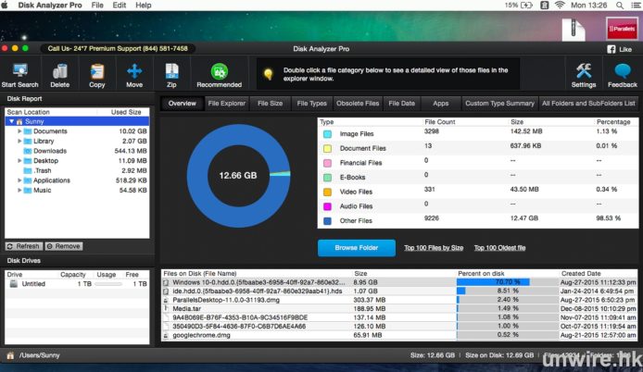Click the Untitled drive icon
643x372 pixels.
pyautogui.click(x=14, y=283)
